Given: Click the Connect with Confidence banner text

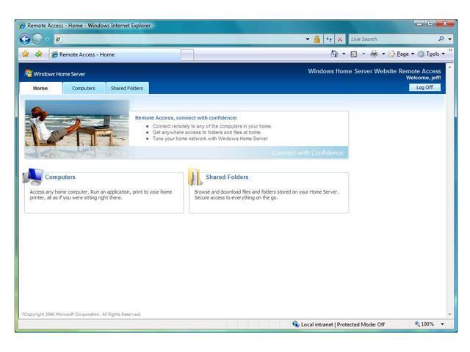Looking at the screenshot, I should click(308, 153).
